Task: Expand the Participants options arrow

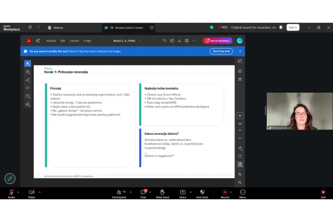Action: (131, 192)
